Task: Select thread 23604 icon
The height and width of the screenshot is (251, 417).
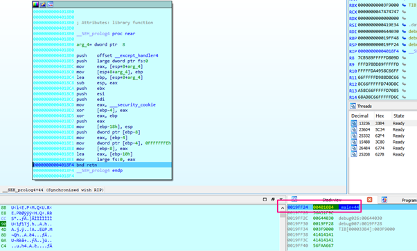Action: pos(354,129)
